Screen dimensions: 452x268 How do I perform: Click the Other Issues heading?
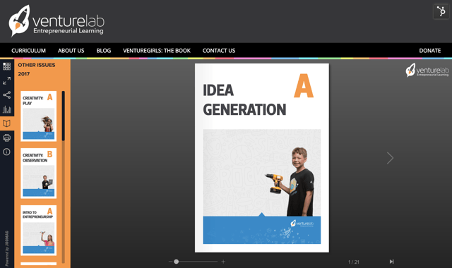pos(36,65)
